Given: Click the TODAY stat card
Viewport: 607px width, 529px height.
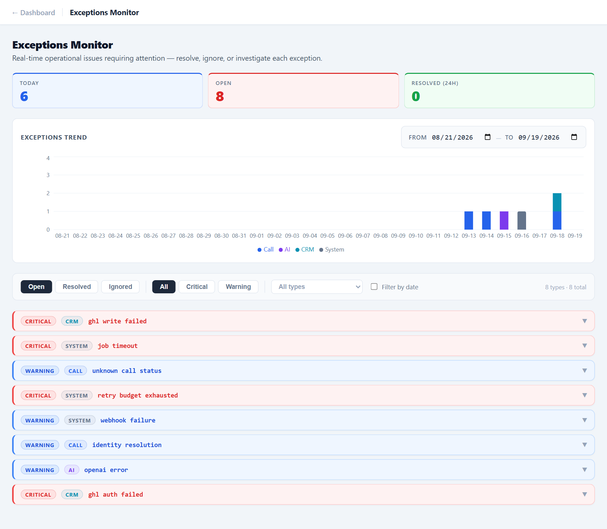Looking at the screenshot, I should click(108, 91).
